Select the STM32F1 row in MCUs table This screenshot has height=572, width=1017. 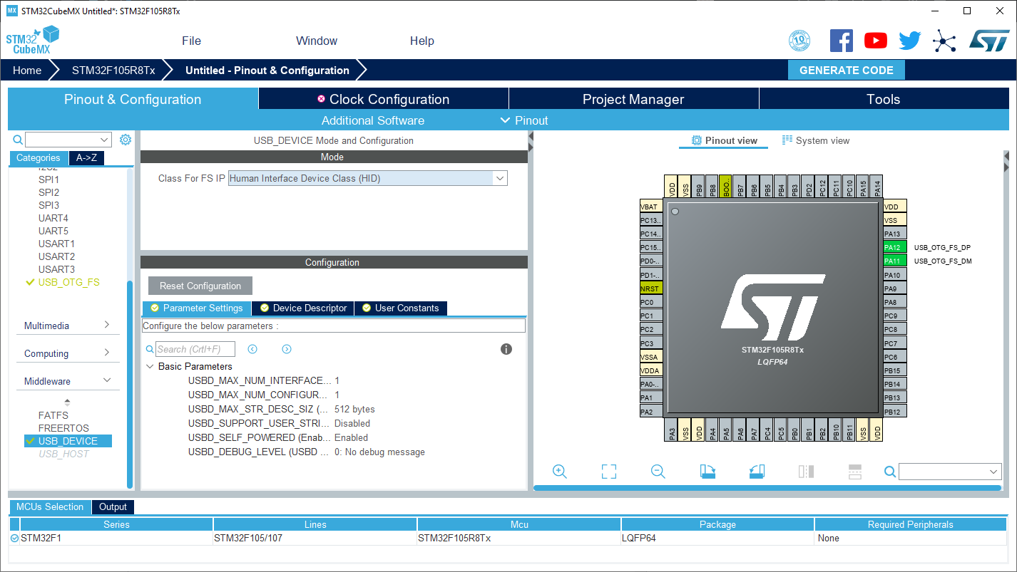[x=508, y=538]
